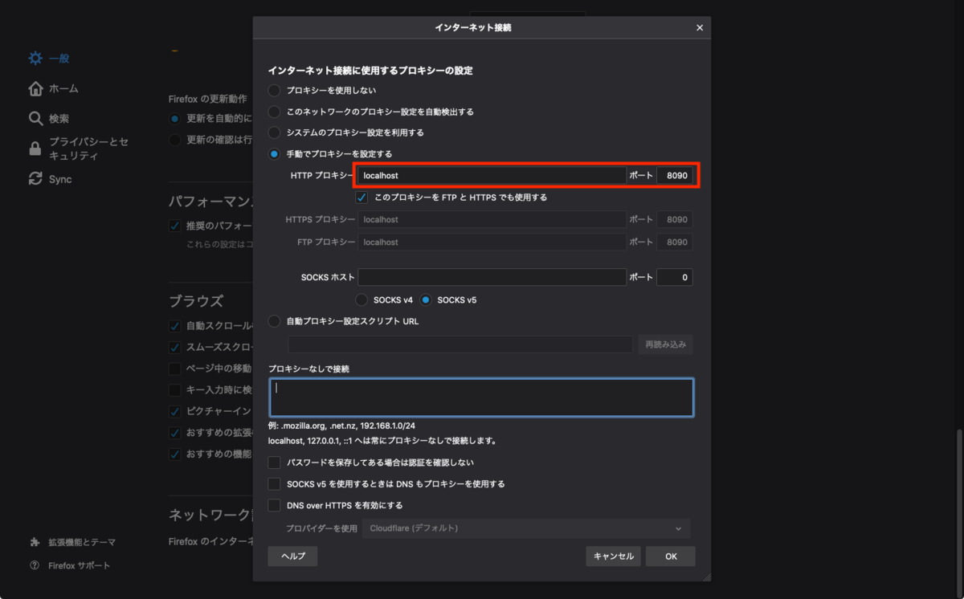Click the FTP プロキシー host field

tap(492, 242)
